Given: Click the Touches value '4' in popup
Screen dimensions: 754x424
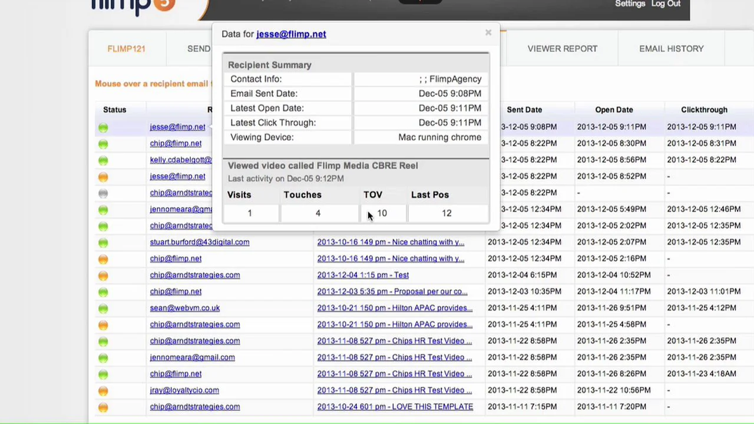Looking at the screenshot, I should tap(318, 213).
